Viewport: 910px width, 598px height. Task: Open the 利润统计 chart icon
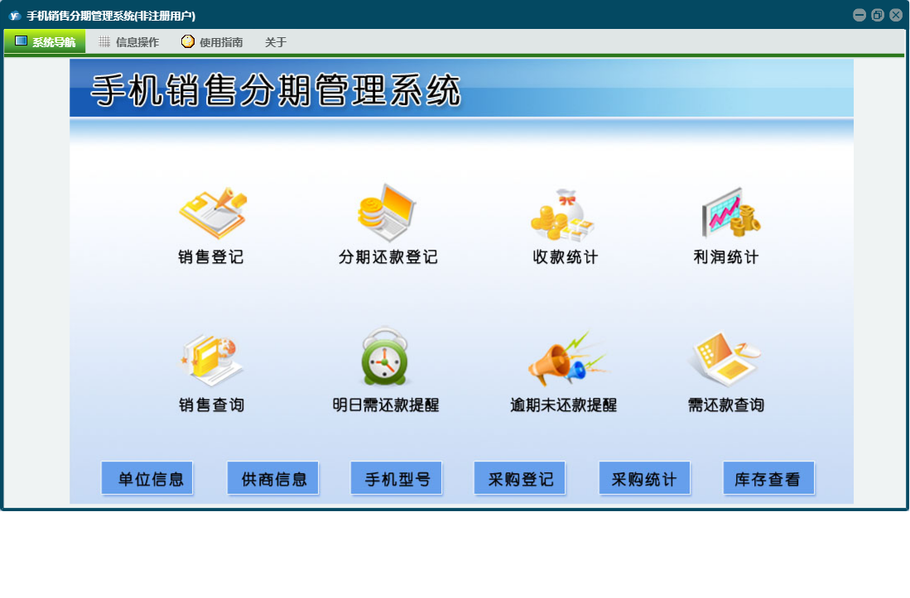[731, 213]
